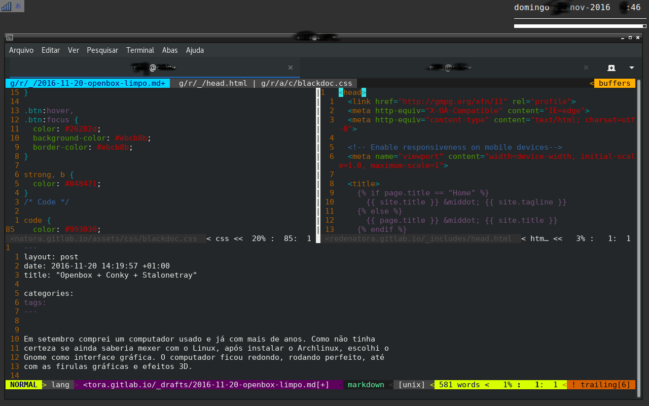649x406 pixels.
Task: Click the strong, b selector line
Action: coord(49,175)
